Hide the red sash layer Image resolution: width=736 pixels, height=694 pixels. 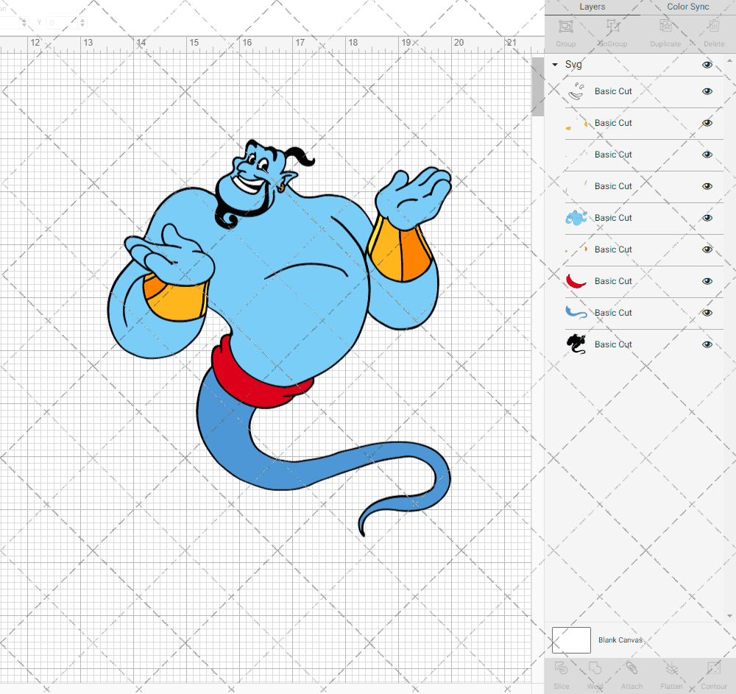click(x=707, y=281)
